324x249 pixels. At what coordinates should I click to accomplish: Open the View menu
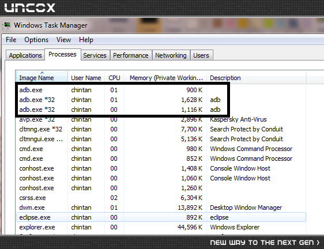[x=63, y=40]
